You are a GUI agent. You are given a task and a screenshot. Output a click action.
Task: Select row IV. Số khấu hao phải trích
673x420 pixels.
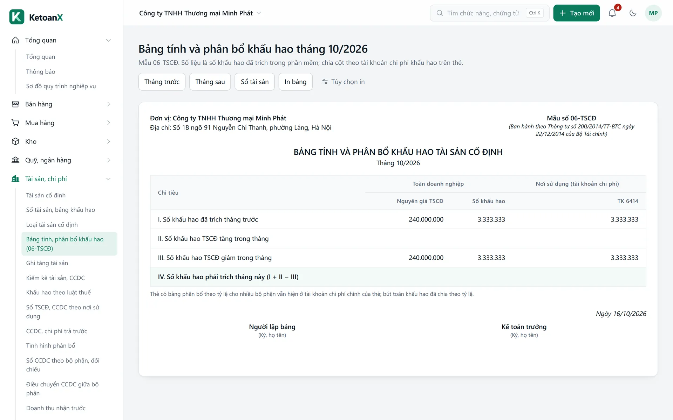click(x=398, y=277)
